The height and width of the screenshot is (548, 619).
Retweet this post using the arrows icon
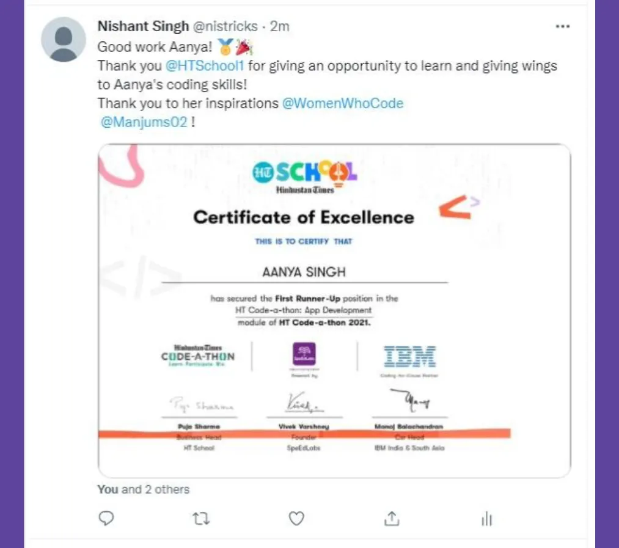click(201, 519)
